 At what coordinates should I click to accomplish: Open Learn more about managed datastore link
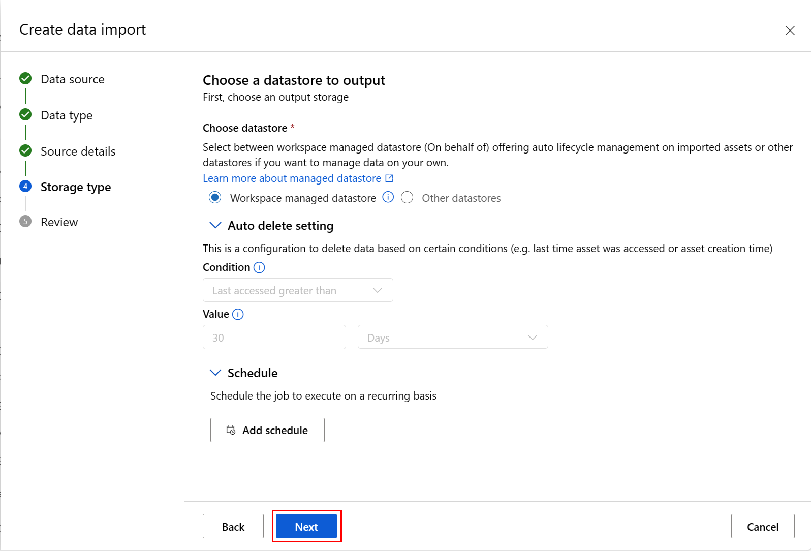coord(292,178)
